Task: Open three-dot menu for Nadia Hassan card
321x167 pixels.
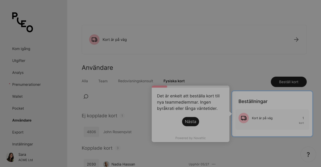Action: coord(214,164)
